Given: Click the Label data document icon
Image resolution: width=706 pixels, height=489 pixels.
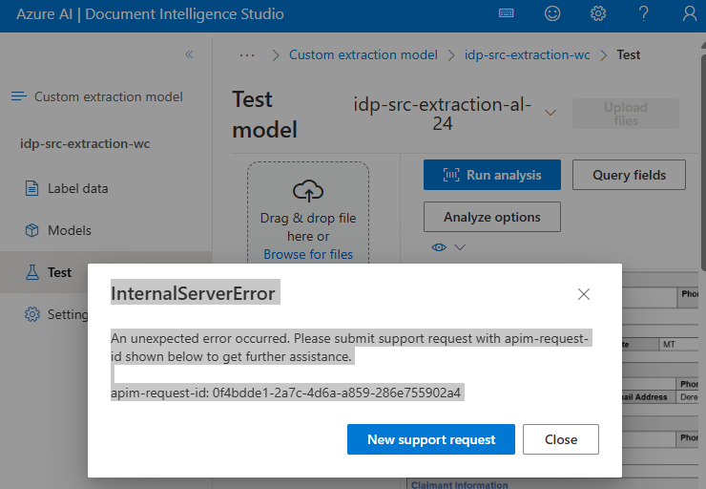Looking at the screenshot, I should [x=31, y=188].
